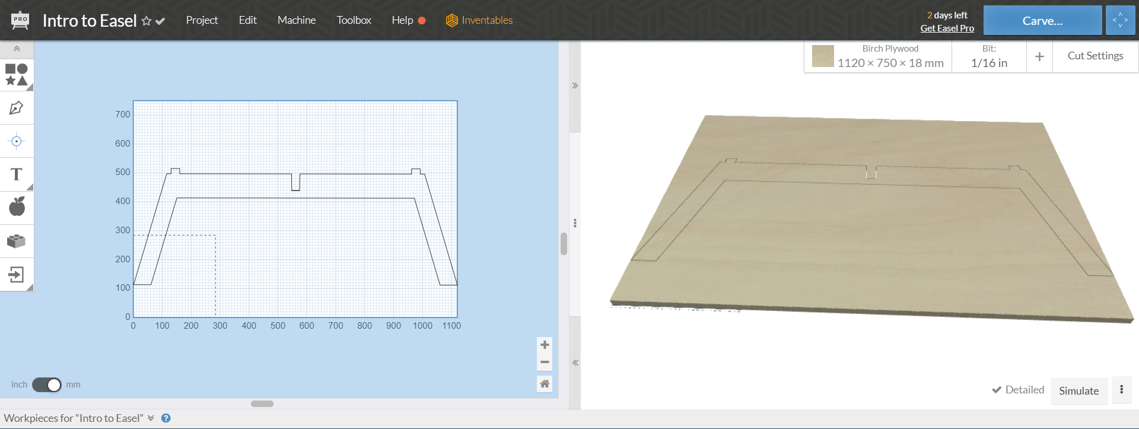The image size is (1139, 429).
Task: Click the Easel PRO logo icon
Action: click(20, 20)
